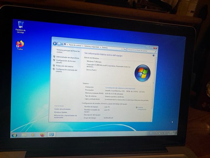Click the System control panel taskbar button

(x=52, y=135)
